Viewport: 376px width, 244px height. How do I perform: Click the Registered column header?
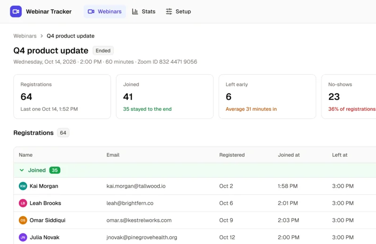pyautogui.click(x=232, y=155)
